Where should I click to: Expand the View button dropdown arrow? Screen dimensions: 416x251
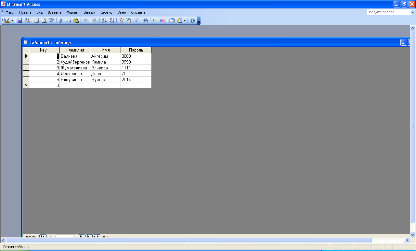tap(12, 20)
